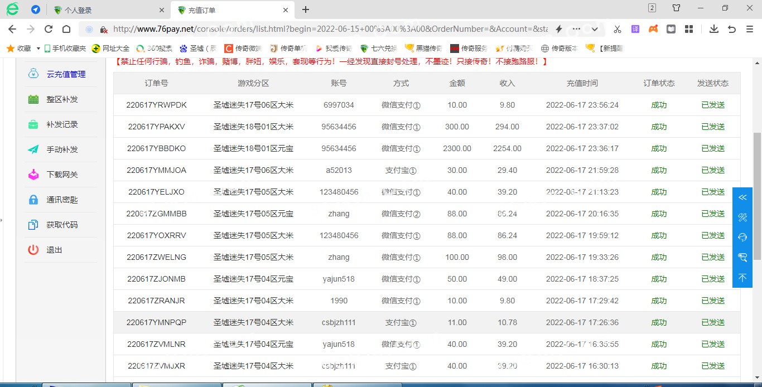Click the back-to-top arrow in the floating panel

point(742,277)
